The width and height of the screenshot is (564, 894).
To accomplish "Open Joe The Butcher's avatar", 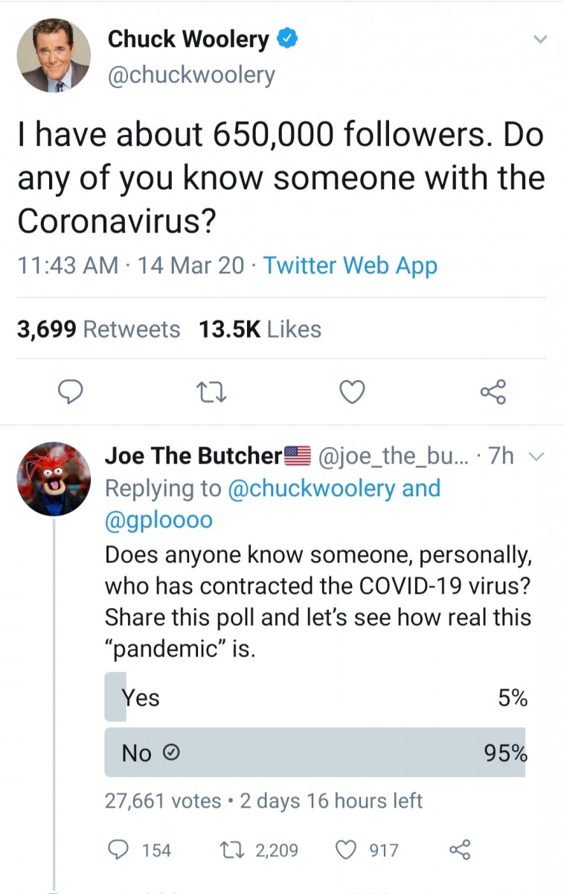I will click(54, 478).
